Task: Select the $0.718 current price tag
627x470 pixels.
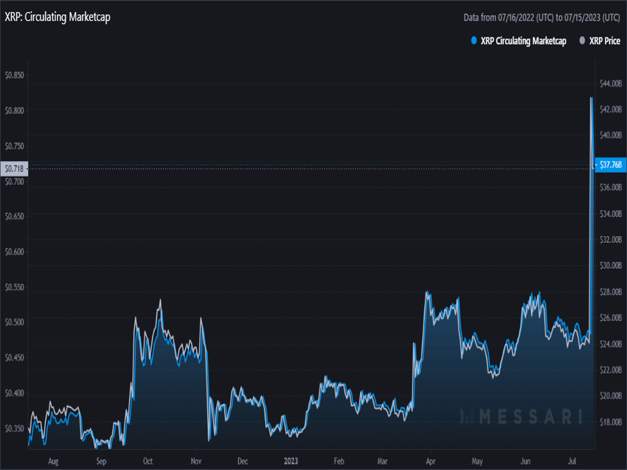Action: [x=13, y=168]
